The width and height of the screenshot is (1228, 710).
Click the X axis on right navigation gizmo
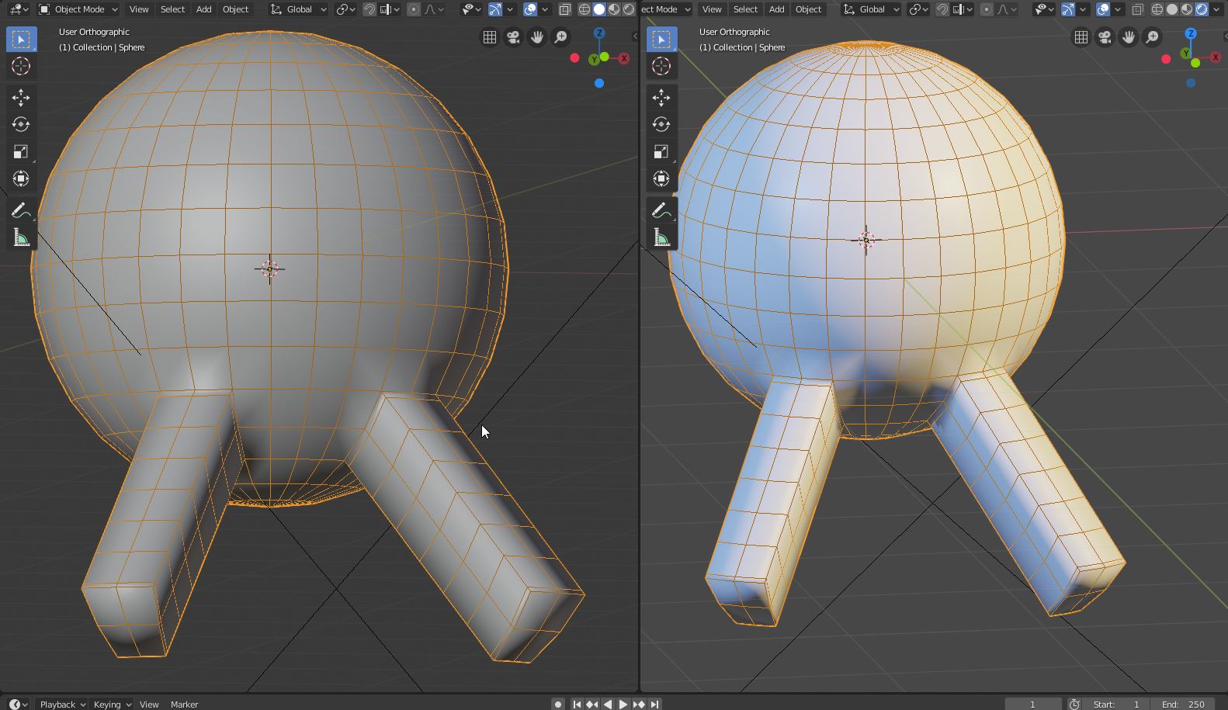pos(1215,58)
